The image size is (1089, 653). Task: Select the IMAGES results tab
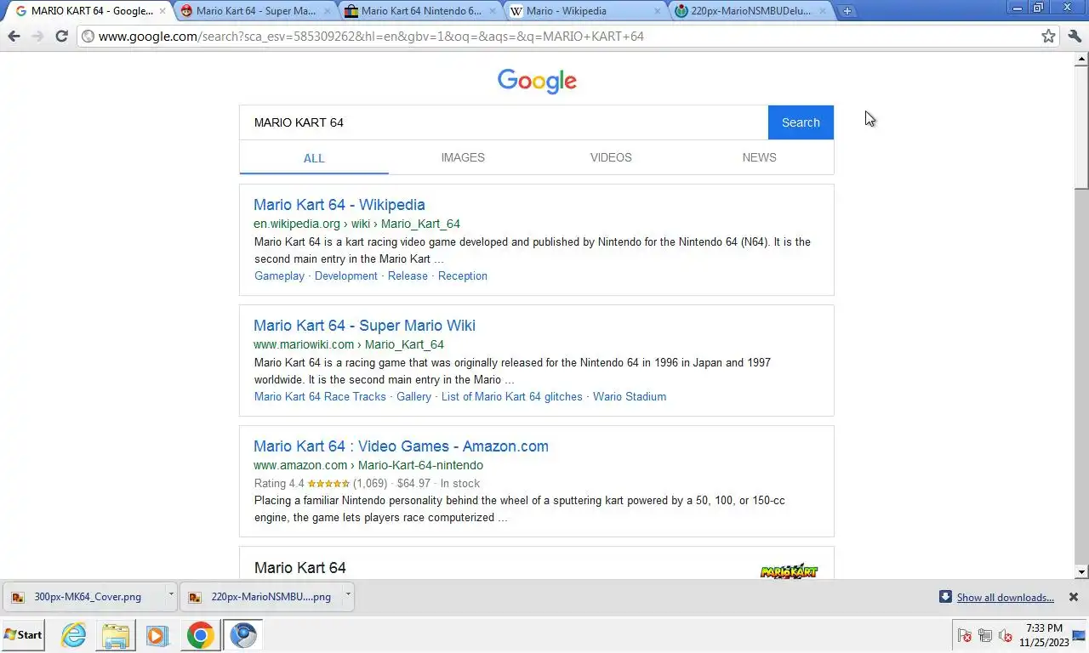tap(463, 157)
